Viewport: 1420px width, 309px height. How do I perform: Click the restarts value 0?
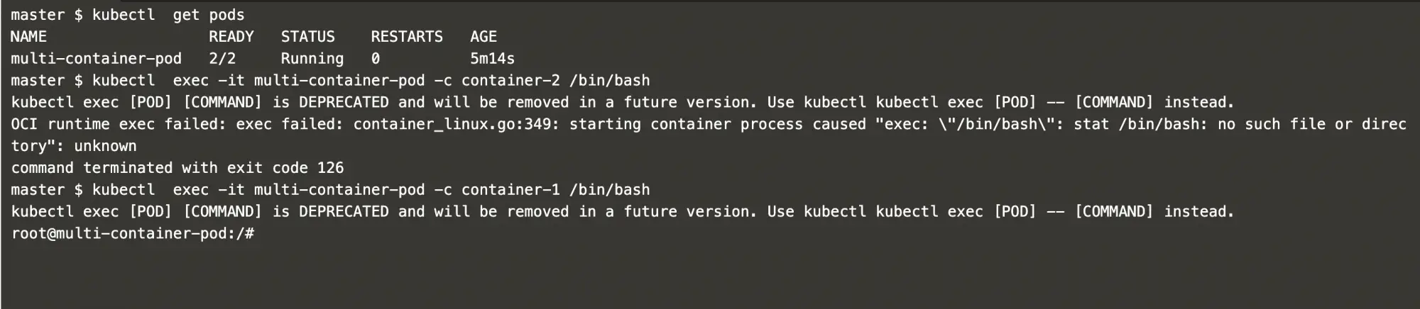376,59
